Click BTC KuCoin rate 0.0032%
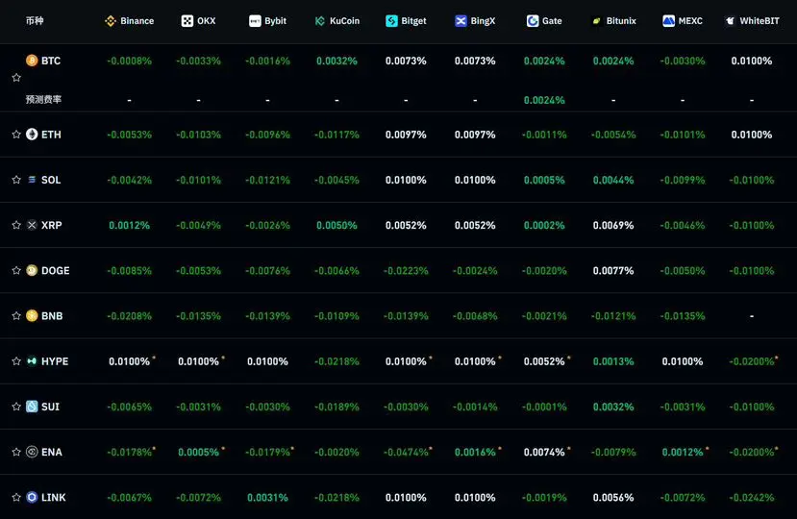 click(x=336, y=61)
